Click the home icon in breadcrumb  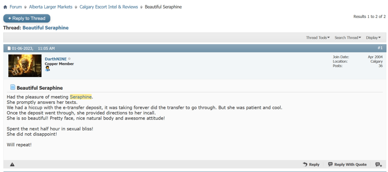(5, 7)
